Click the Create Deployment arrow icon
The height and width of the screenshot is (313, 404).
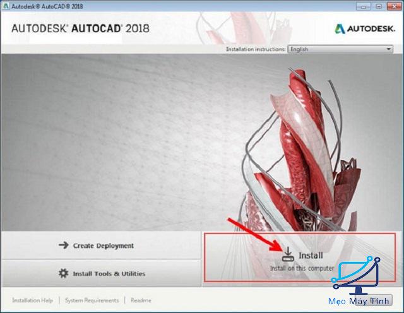[64, 245]
